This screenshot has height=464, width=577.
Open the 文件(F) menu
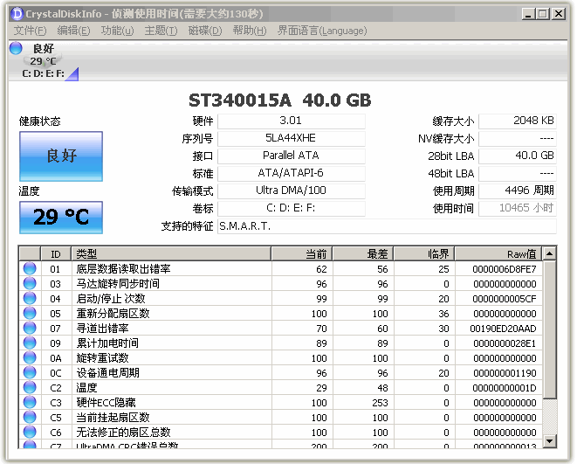[30, 31]
